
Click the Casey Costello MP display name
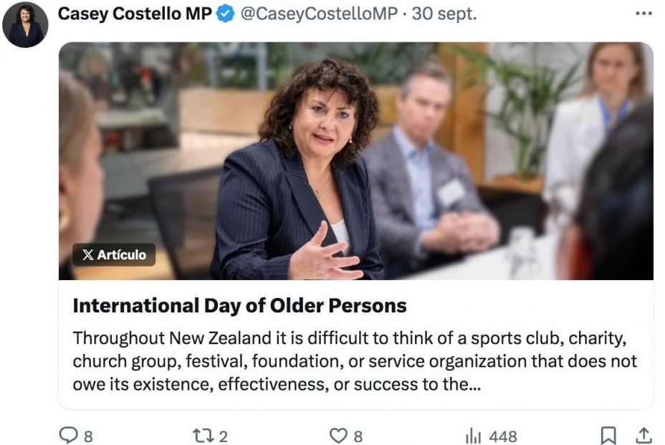pyautogui.click(x=134, y=14)
